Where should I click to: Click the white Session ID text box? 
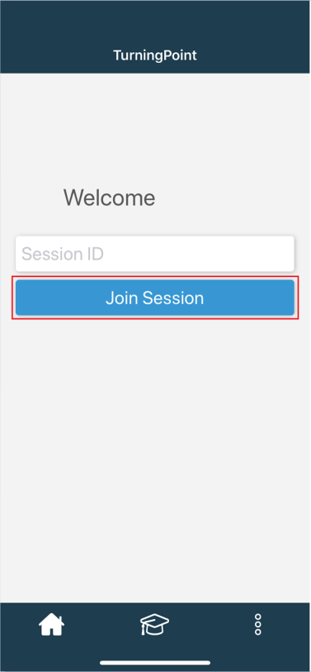pos(155,254)
